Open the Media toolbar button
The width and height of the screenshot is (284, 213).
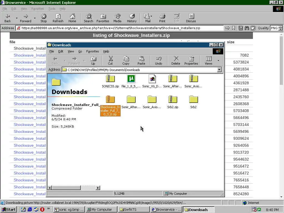117,18
